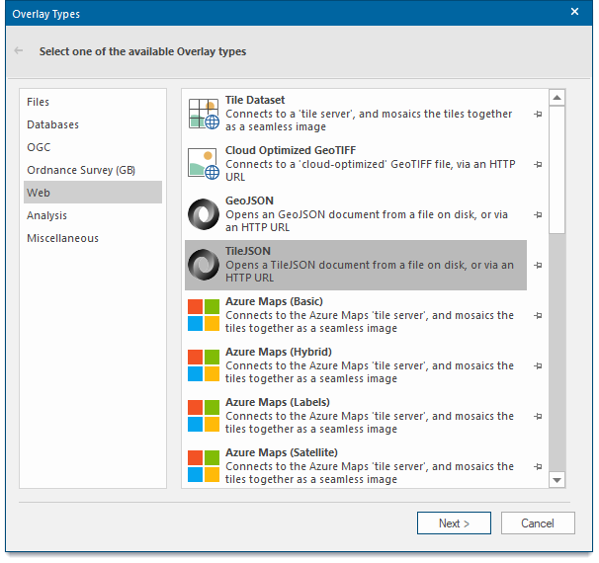
Task: Click 'Opens a TileJSON document' description
Action: click(x=370, y=272)
